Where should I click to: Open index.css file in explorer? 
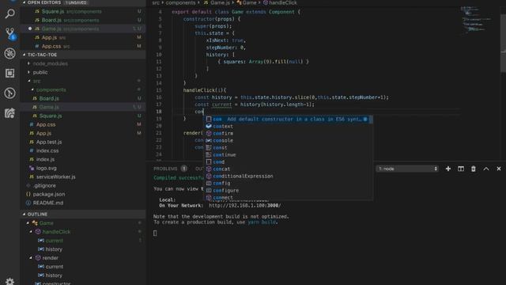coord(82,150)
